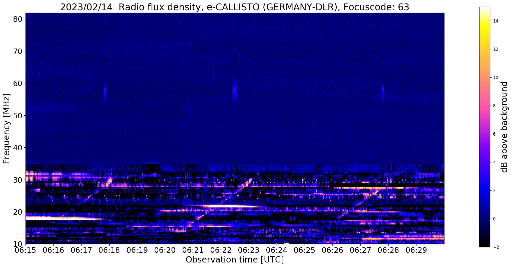This screenshot has width=512, height=267.
Task: Click the 'Frequency [MHz]' axis label
Action: pyautogui.click(x=7, y=129)
